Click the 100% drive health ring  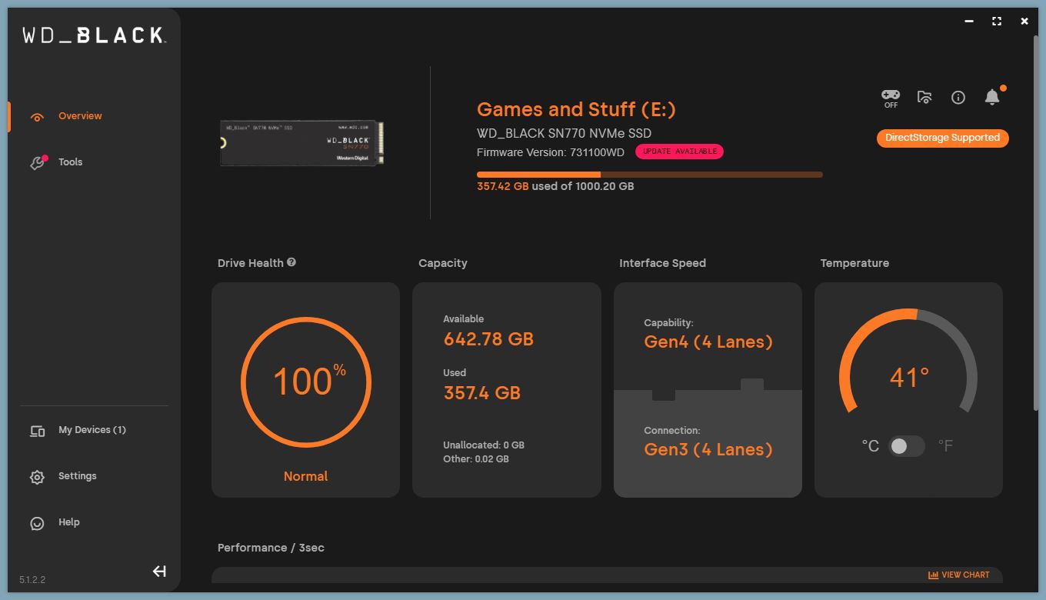305,382
